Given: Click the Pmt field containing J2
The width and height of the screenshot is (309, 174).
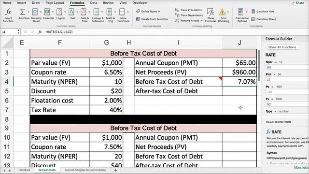Looking at the screenshot, I should 287,79.
